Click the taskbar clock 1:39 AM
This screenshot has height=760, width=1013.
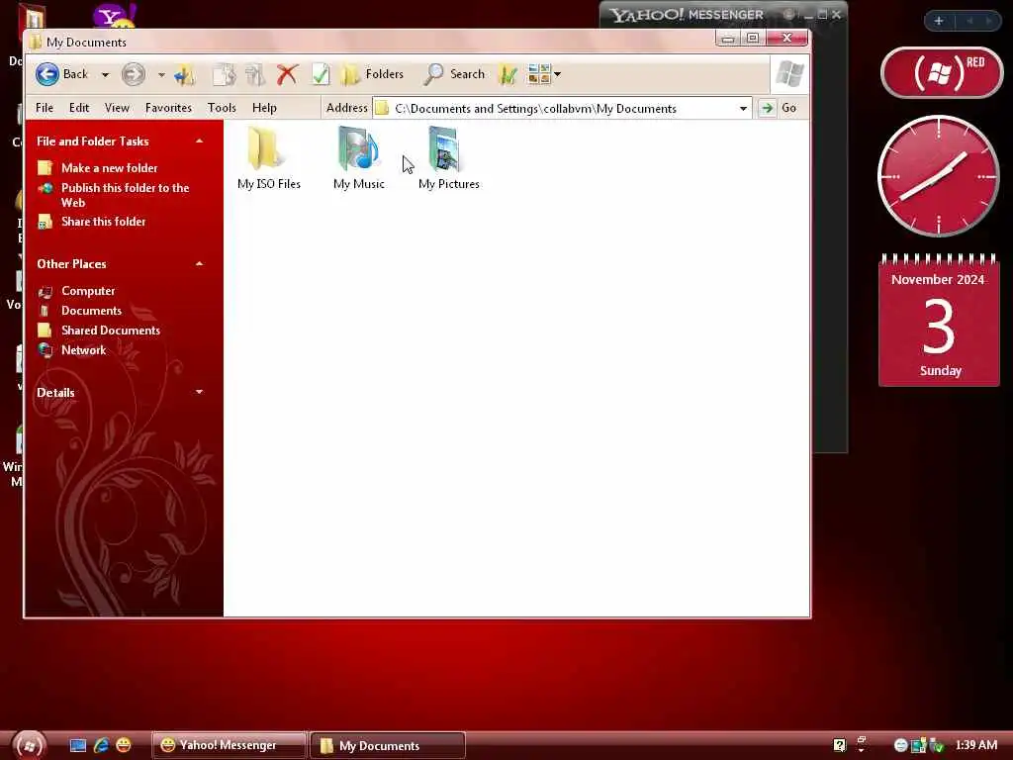976,745
